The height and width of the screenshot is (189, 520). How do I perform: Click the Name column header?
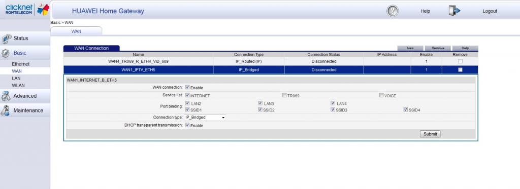point(138,55)
